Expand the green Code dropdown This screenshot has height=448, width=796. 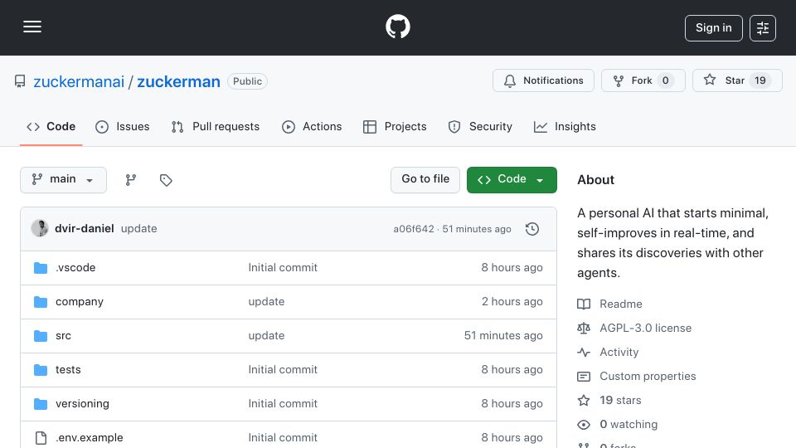[x=512, y=180]
